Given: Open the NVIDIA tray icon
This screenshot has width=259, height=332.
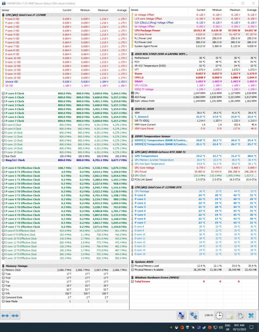Looking at the screenshot, I should click(171, 327).
